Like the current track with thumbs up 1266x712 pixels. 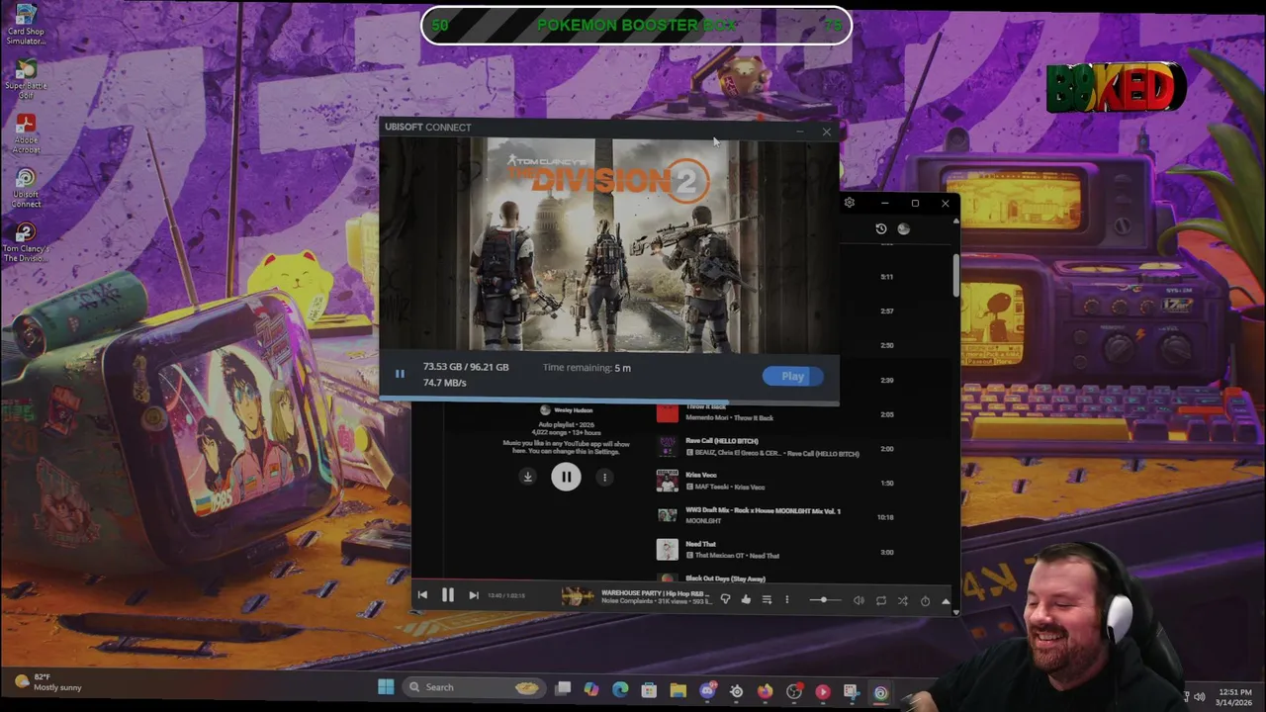pyautogui.click(x=746, y=599)
